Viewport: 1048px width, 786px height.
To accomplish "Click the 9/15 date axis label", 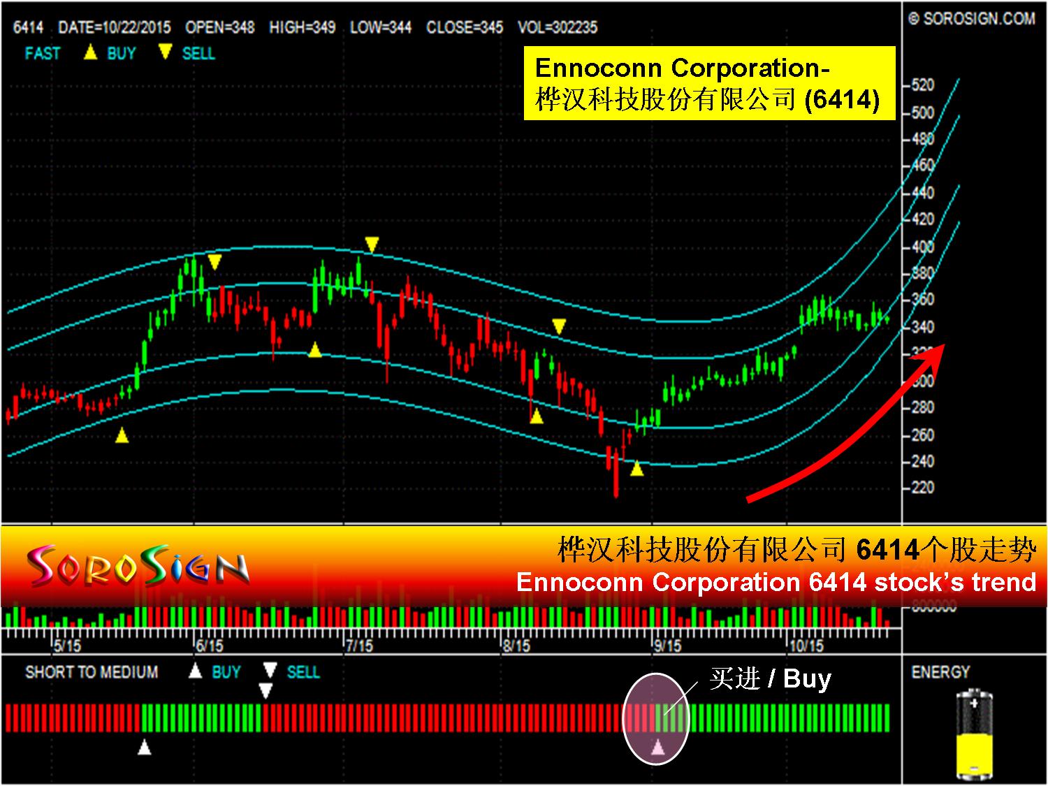I will (667, 645).
